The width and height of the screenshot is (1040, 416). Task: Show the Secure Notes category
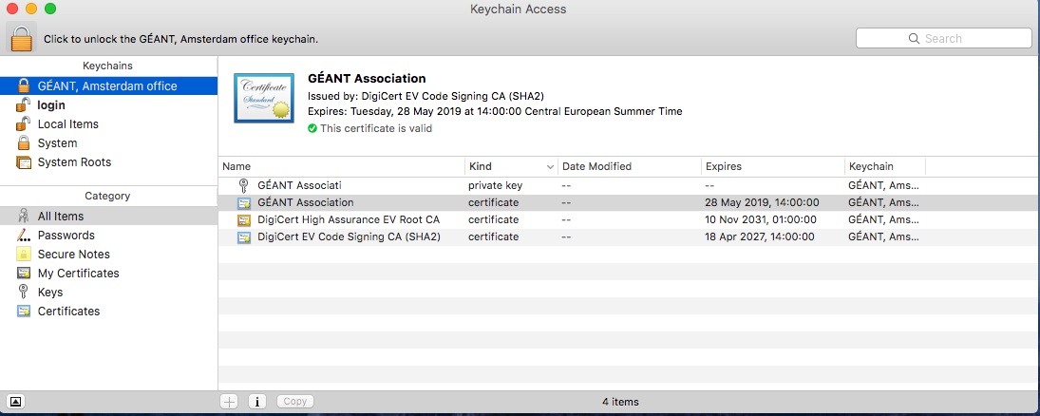point(73,255)
